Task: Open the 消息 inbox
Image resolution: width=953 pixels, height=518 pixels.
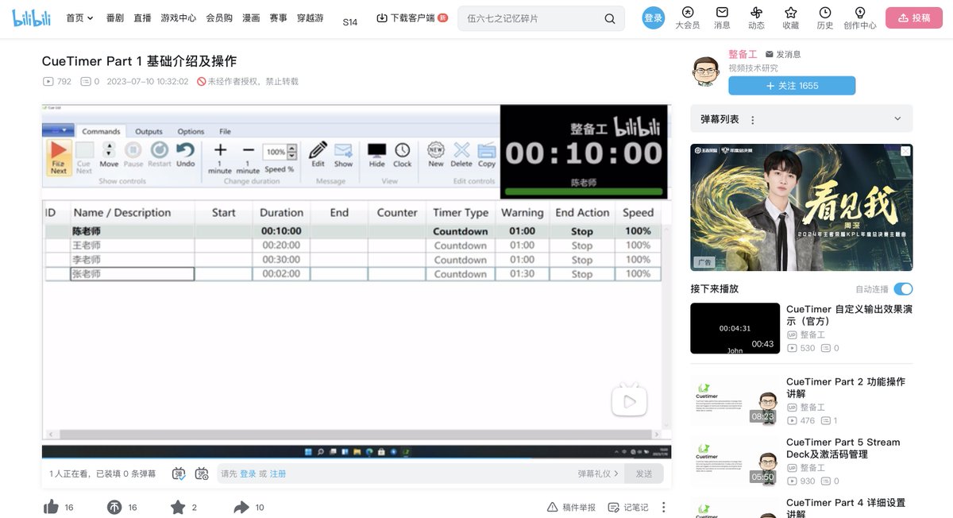Action: pyautogui.click(x=722, y=18)
